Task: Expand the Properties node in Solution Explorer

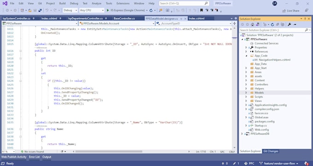Action: pos(246,48)
